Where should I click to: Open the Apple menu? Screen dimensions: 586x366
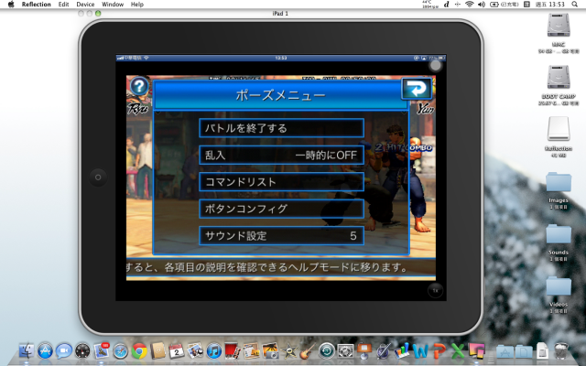point(11,5)
